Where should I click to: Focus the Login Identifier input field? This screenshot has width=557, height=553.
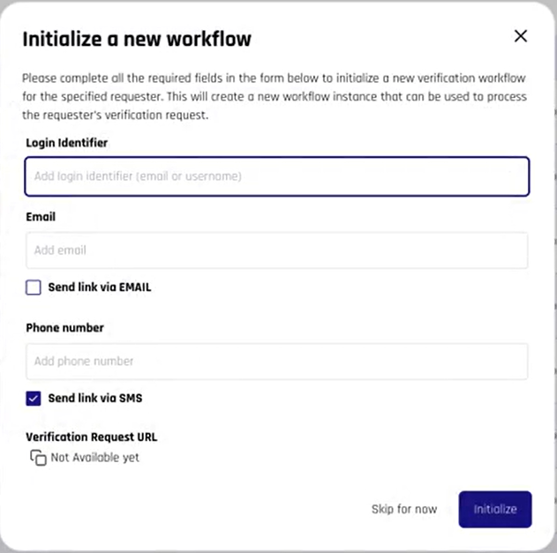(x=276, y=176)
